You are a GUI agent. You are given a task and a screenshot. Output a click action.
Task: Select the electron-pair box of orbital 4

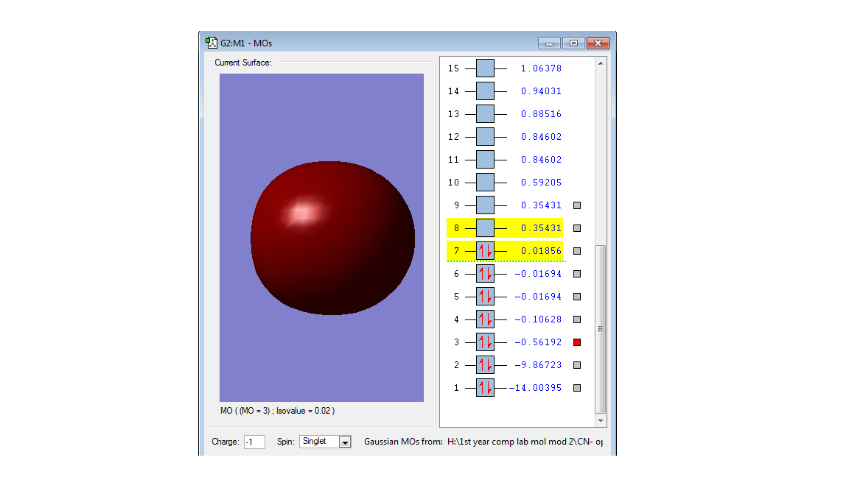(485, 319)
